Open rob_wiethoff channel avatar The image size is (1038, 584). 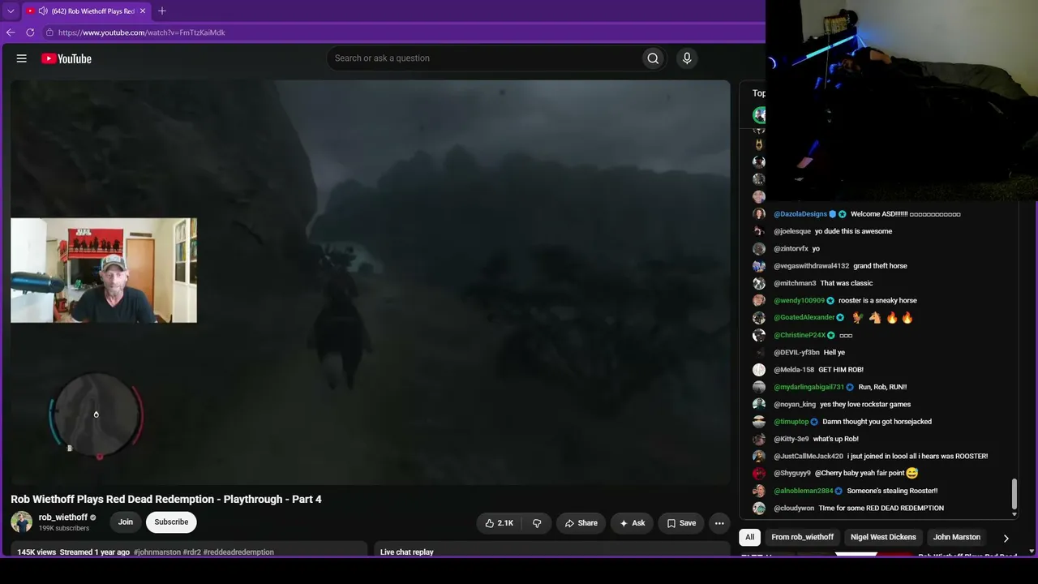click(21, 522)
